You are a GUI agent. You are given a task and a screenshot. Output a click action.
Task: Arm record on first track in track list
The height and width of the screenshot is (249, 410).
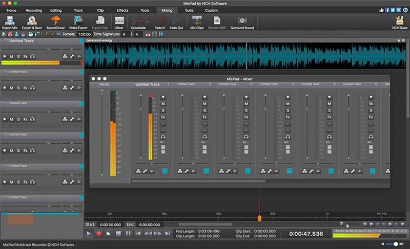(x=5, y=57)
